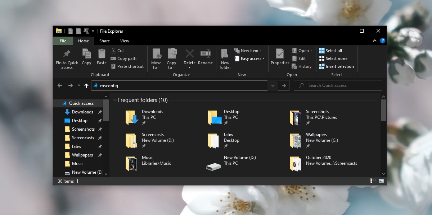
Task: Open the File menu tab
Action: click(x=63, y=41)
